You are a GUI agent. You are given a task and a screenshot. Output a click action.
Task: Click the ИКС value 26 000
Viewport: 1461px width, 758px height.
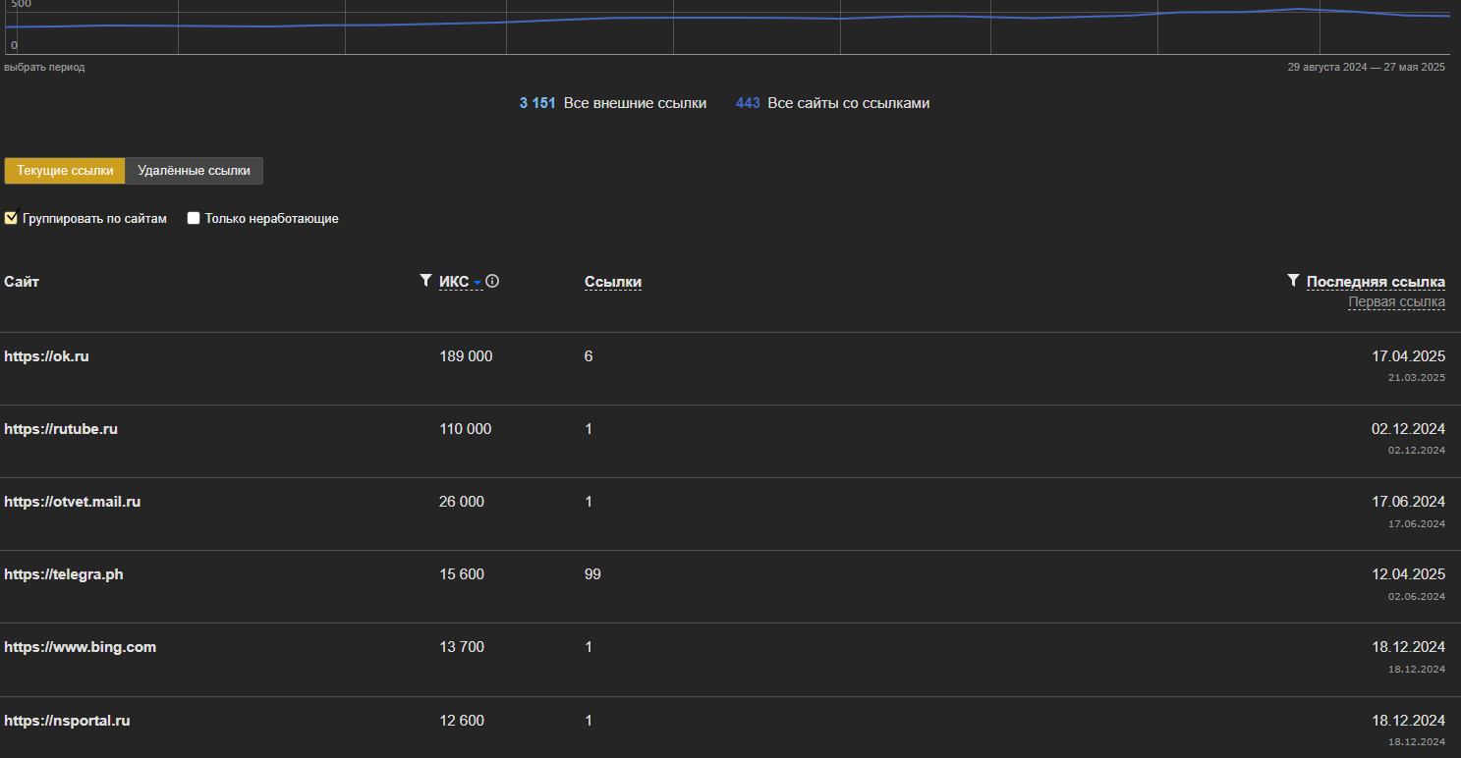point(462,502)
